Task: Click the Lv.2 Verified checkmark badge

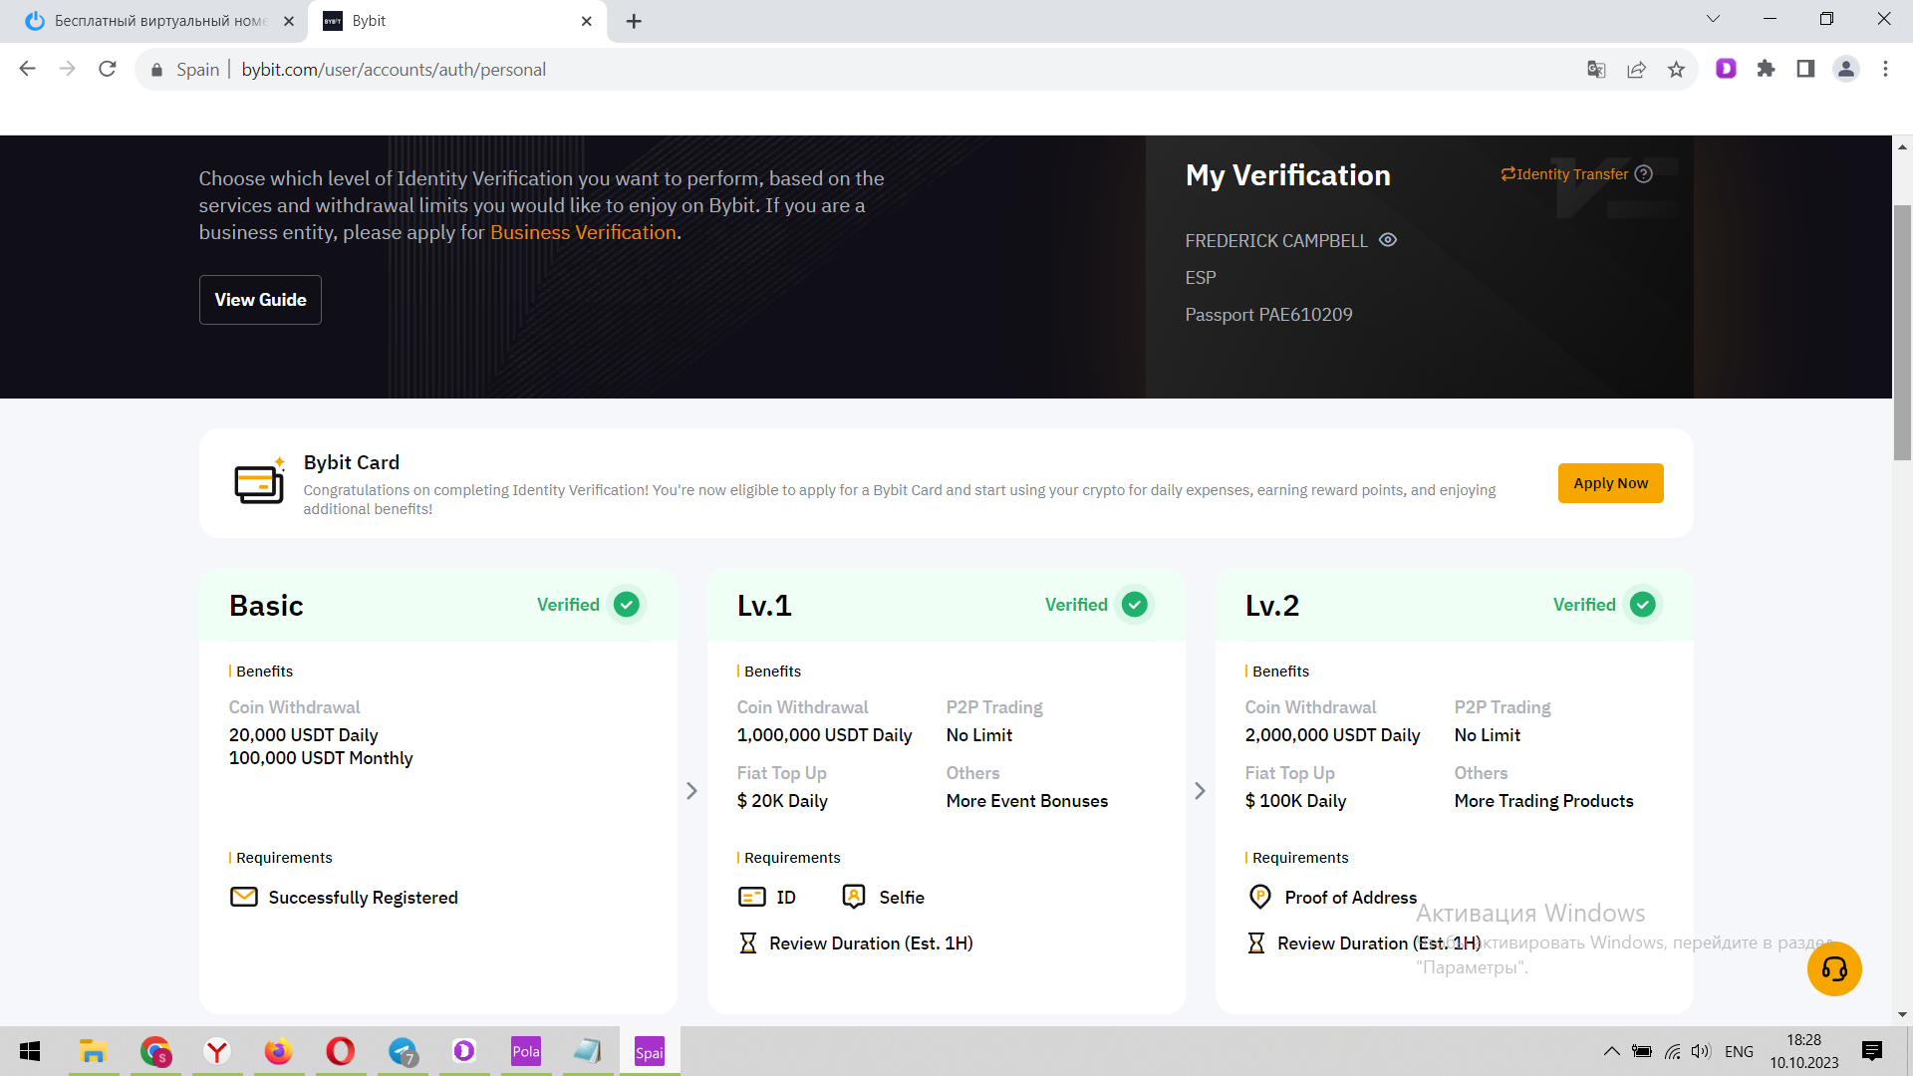Action: coord(1642,605)
